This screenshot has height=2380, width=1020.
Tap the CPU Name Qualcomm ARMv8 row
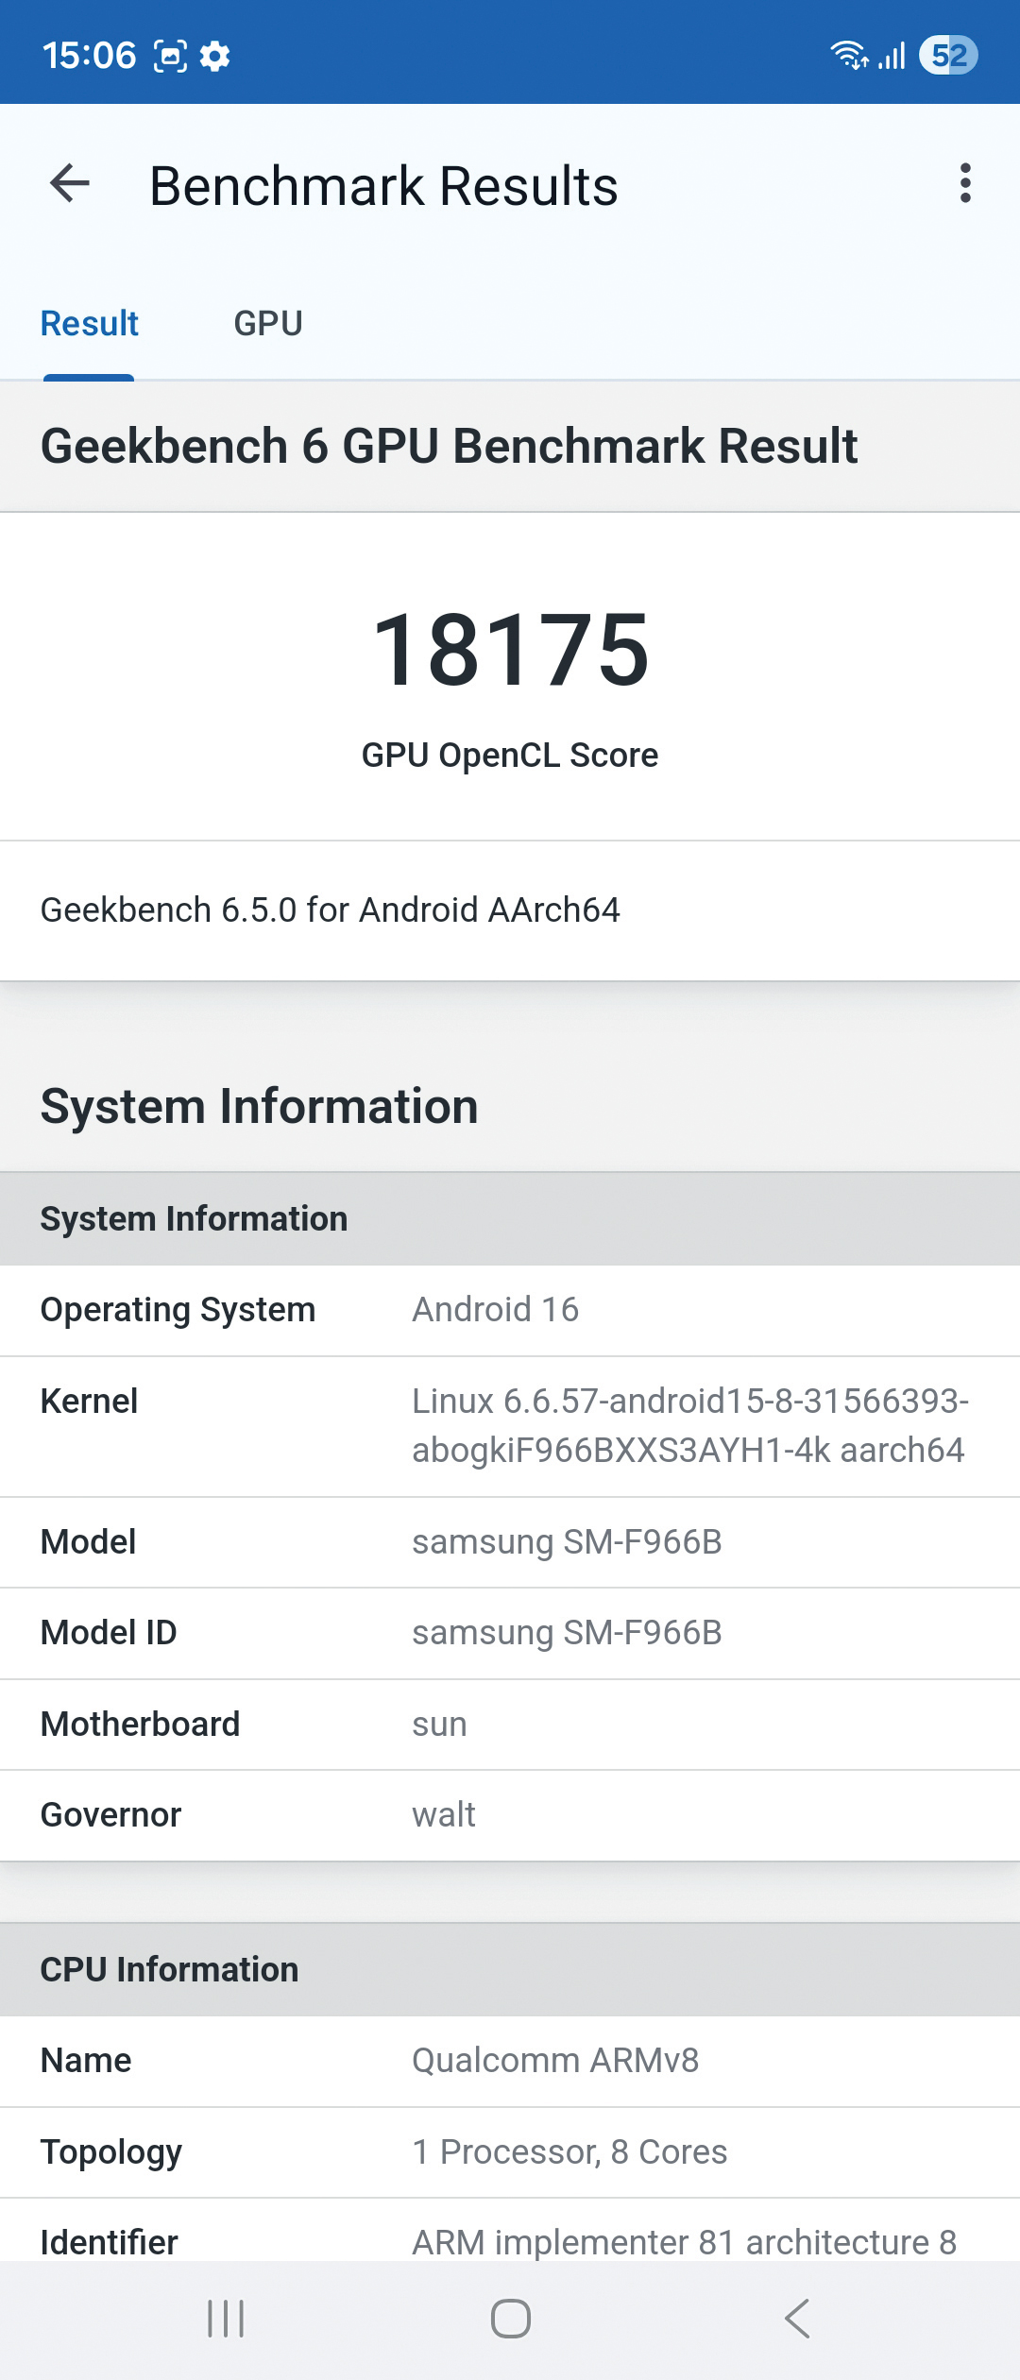(x=510, y=2061)
